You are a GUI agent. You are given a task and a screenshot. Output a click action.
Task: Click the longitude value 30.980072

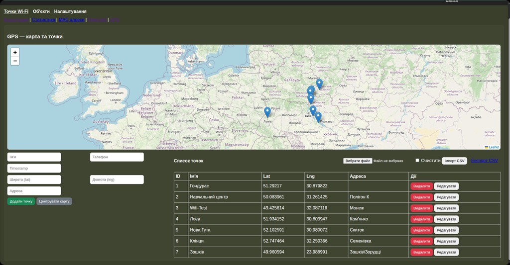click(x=317, y=230)
